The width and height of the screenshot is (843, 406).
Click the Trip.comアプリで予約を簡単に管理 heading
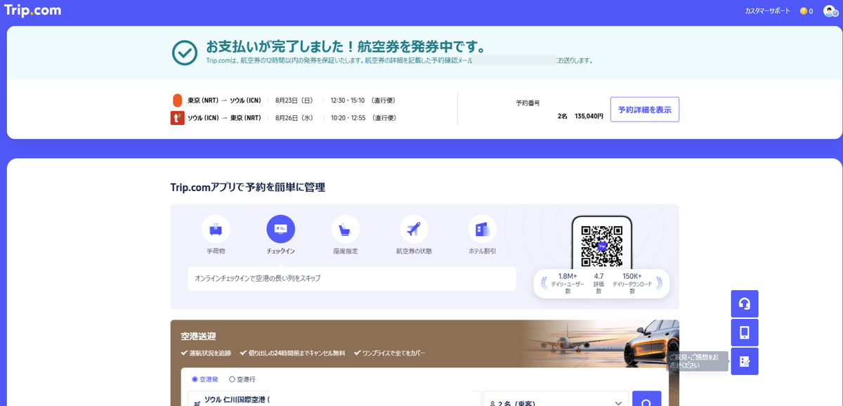click(x=247, y=188)
